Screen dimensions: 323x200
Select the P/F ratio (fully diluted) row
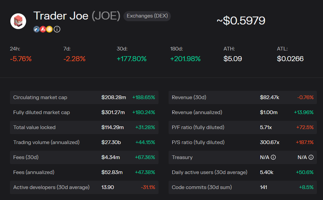pyautogui.click(x=243, y=127)
